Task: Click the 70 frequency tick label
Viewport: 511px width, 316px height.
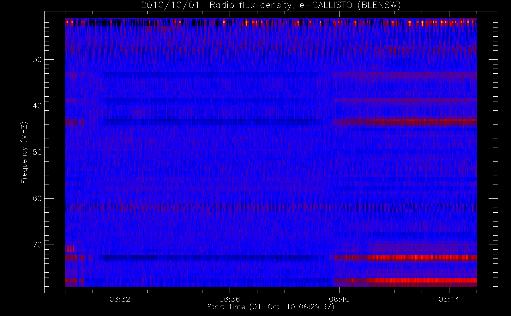Action: (37, 245)
